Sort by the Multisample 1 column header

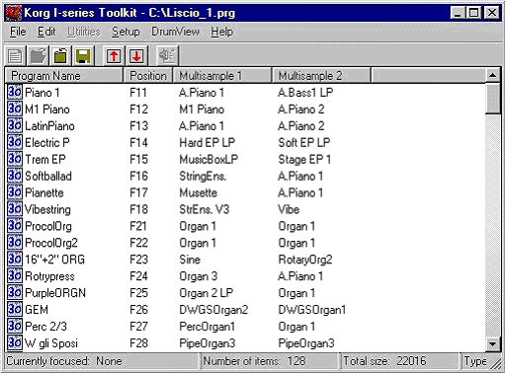pos(222,76)
